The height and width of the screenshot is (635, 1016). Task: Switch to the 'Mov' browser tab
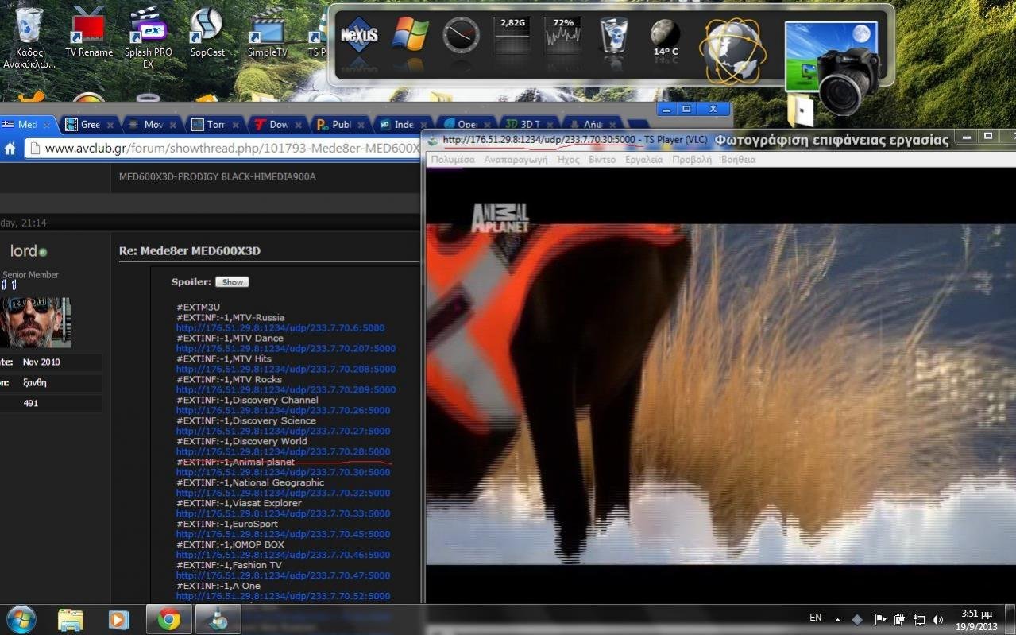point(153,125)
